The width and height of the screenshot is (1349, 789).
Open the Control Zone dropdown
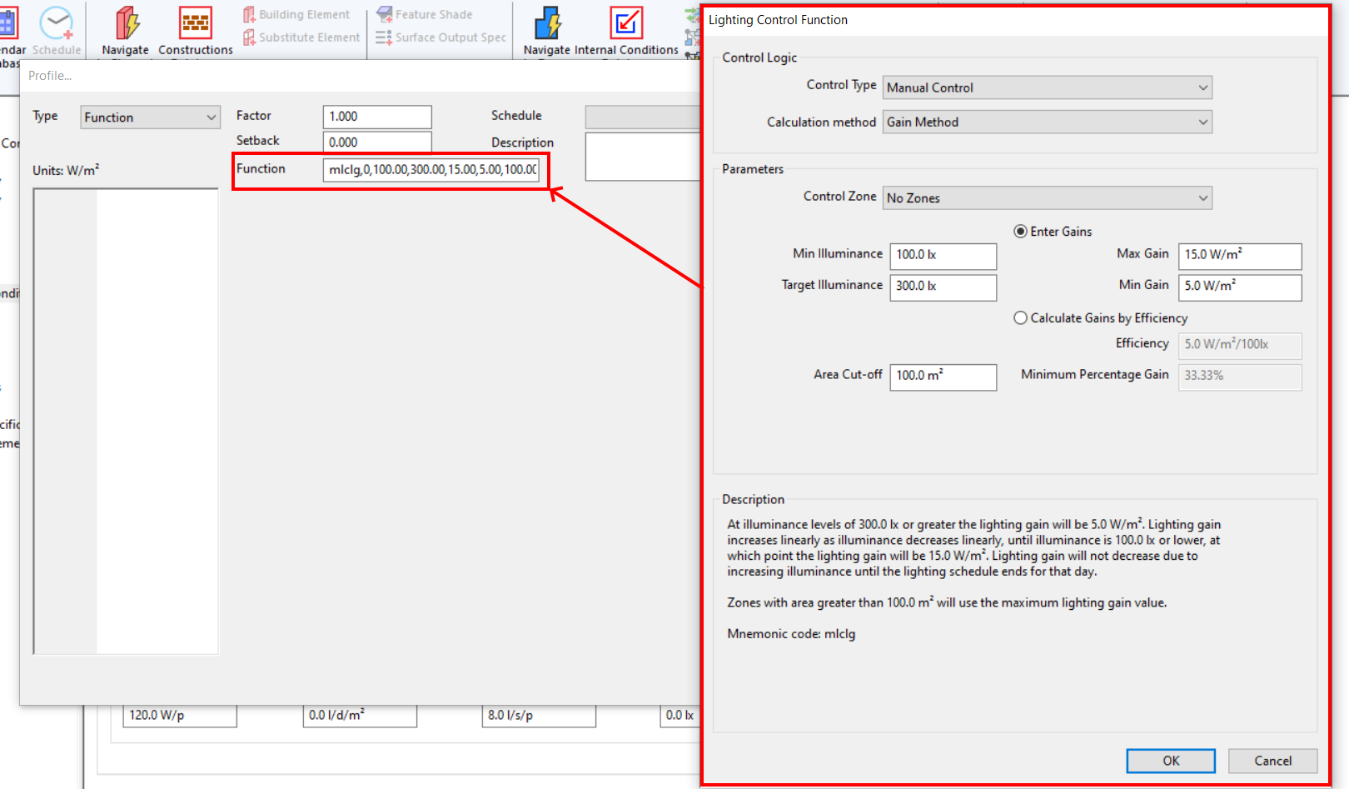pyautogui.click(x=1047, y=197)
